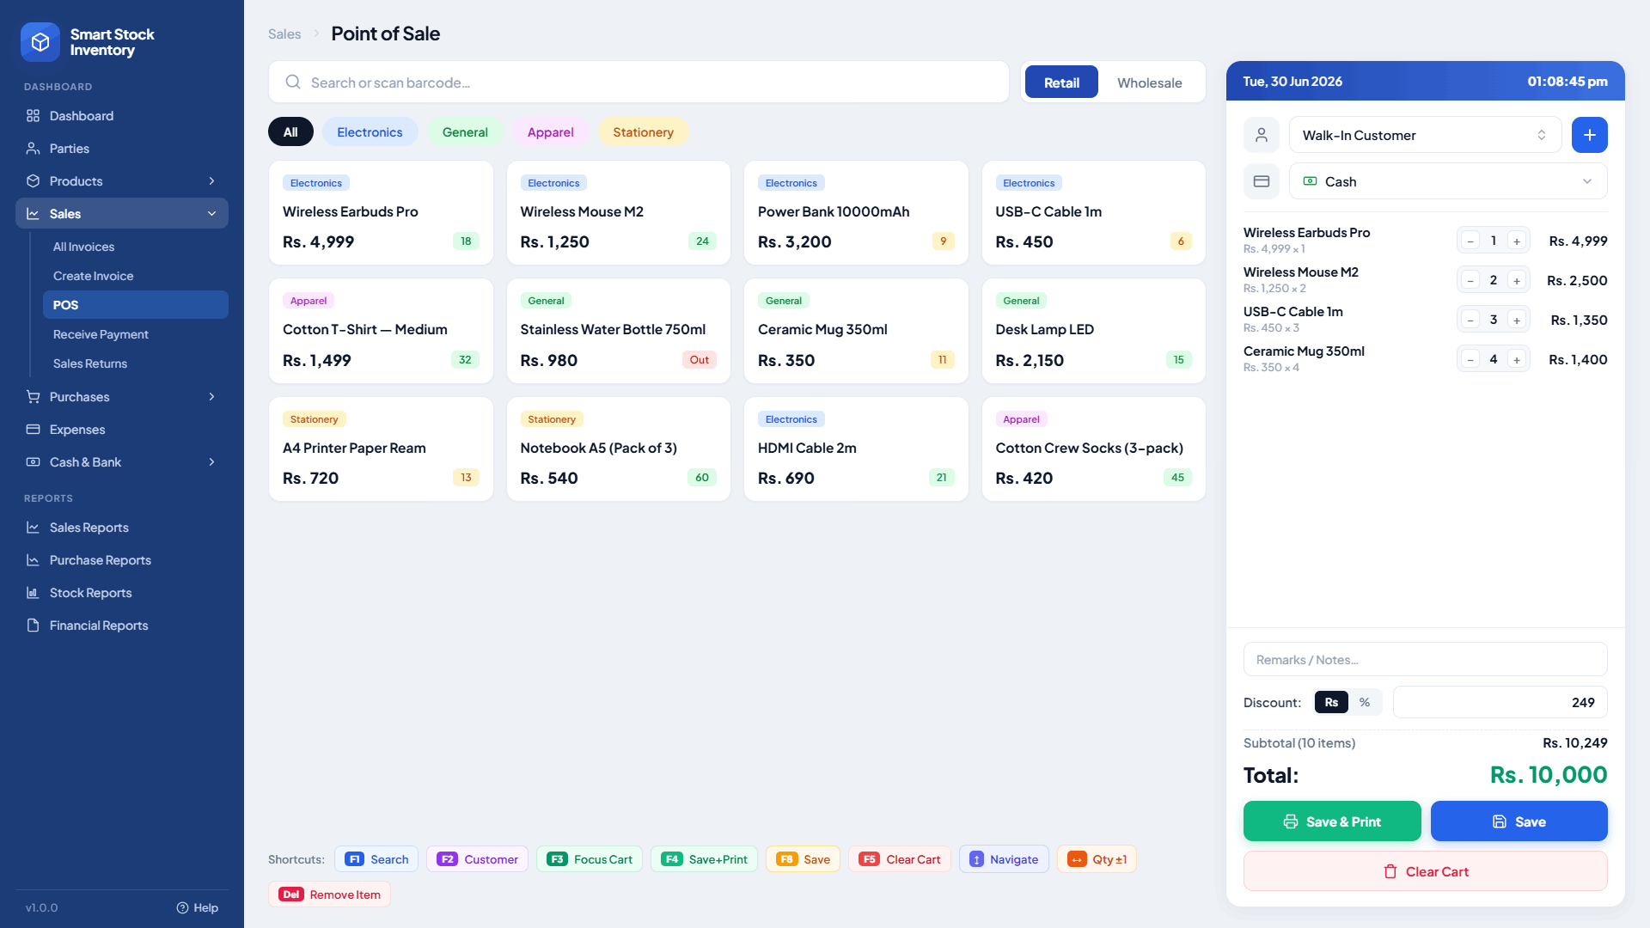The image size is (1650, 928).
Task: Open Sales Reports
Action: point(122,528)
